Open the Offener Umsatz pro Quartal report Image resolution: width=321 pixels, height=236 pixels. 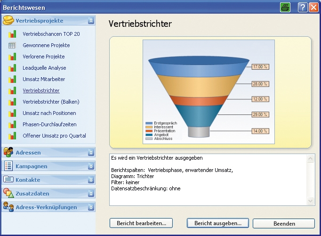[54, 136]
